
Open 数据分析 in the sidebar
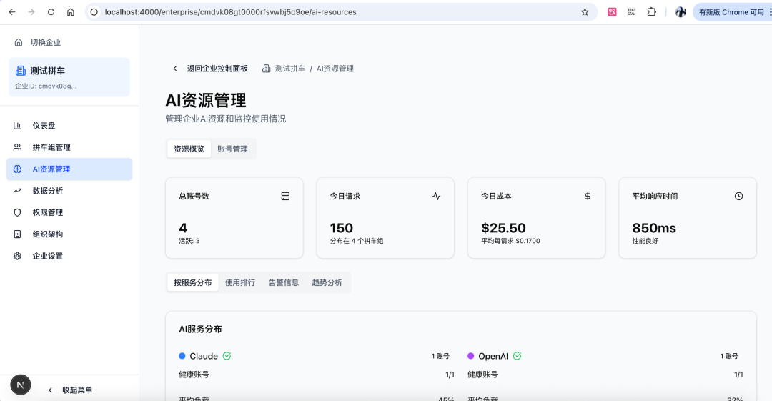pyautogui.click(x=69, y=191)
